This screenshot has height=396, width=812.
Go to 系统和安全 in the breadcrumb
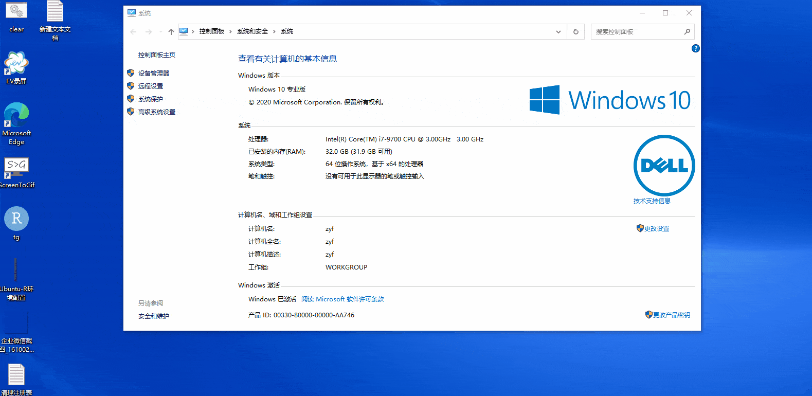pyautogui.click(x=252, y=31)
